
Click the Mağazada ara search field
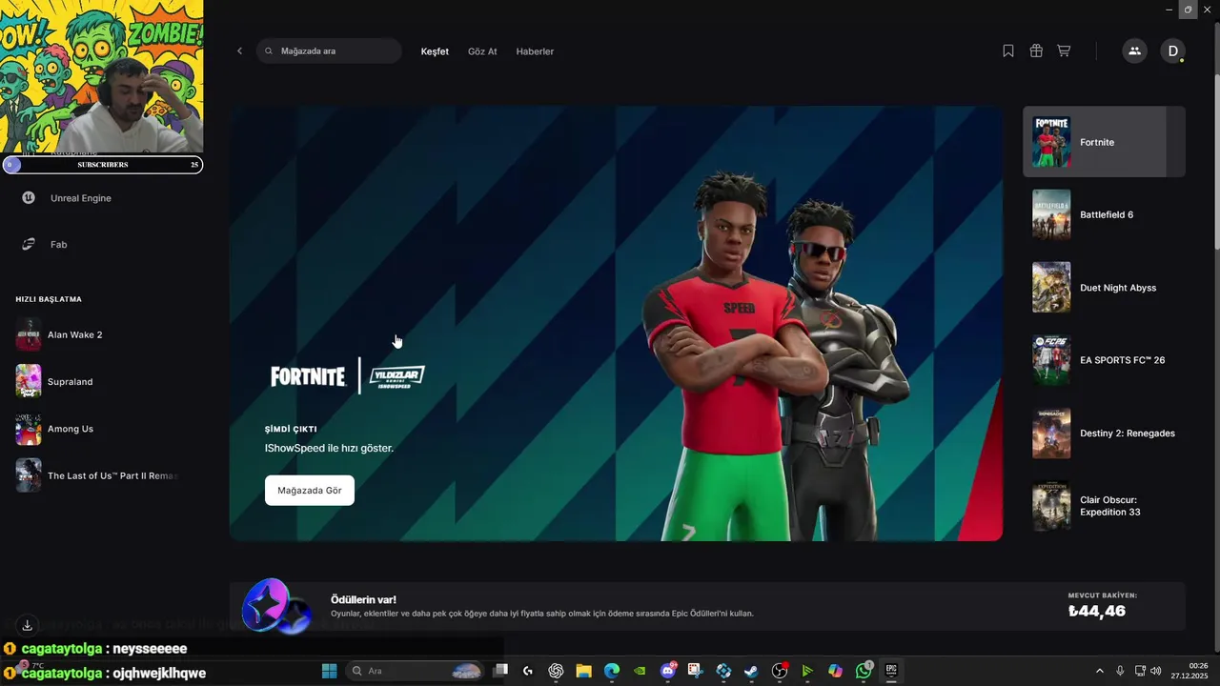pos(329,51)
